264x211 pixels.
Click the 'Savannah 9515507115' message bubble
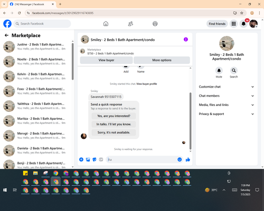(106, 97)
